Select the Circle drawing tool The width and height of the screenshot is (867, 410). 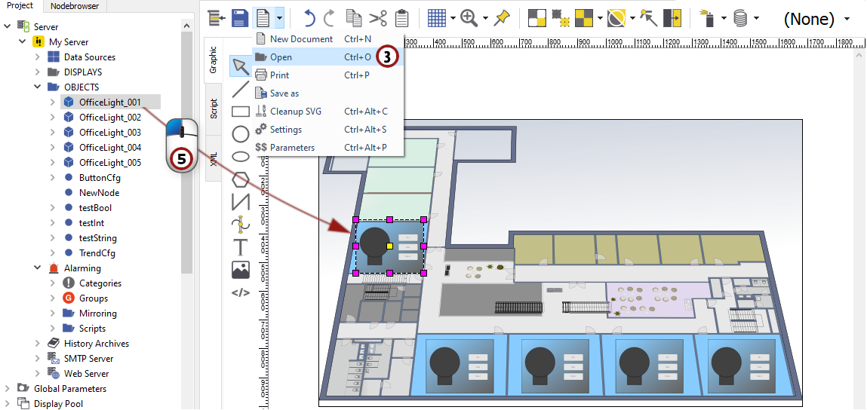point(240,134)
